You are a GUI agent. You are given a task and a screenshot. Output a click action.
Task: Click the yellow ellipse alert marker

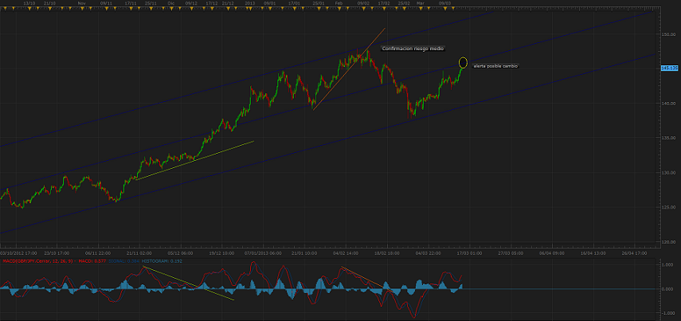464,62
